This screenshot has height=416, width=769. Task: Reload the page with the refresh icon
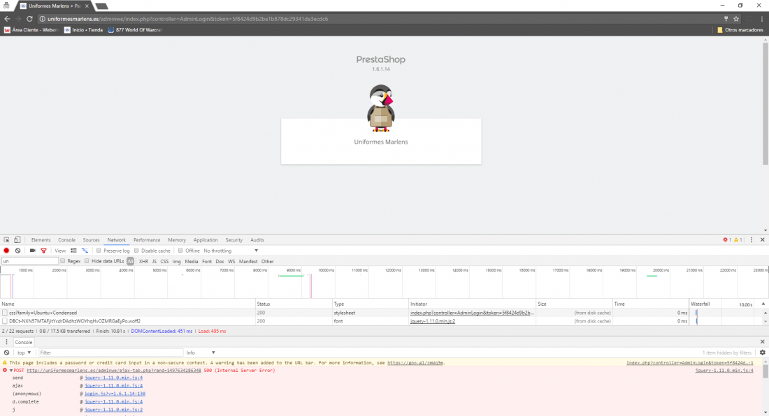click(x=29, y=19)
